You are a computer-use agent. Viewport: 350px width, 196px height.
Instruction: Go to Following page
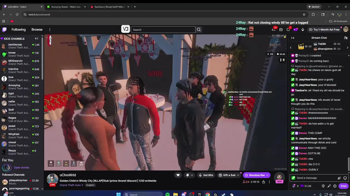(x=19, y=29)
